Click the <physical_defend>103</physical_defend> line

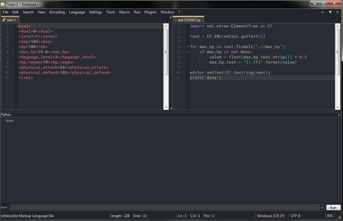tap(65, 73)
